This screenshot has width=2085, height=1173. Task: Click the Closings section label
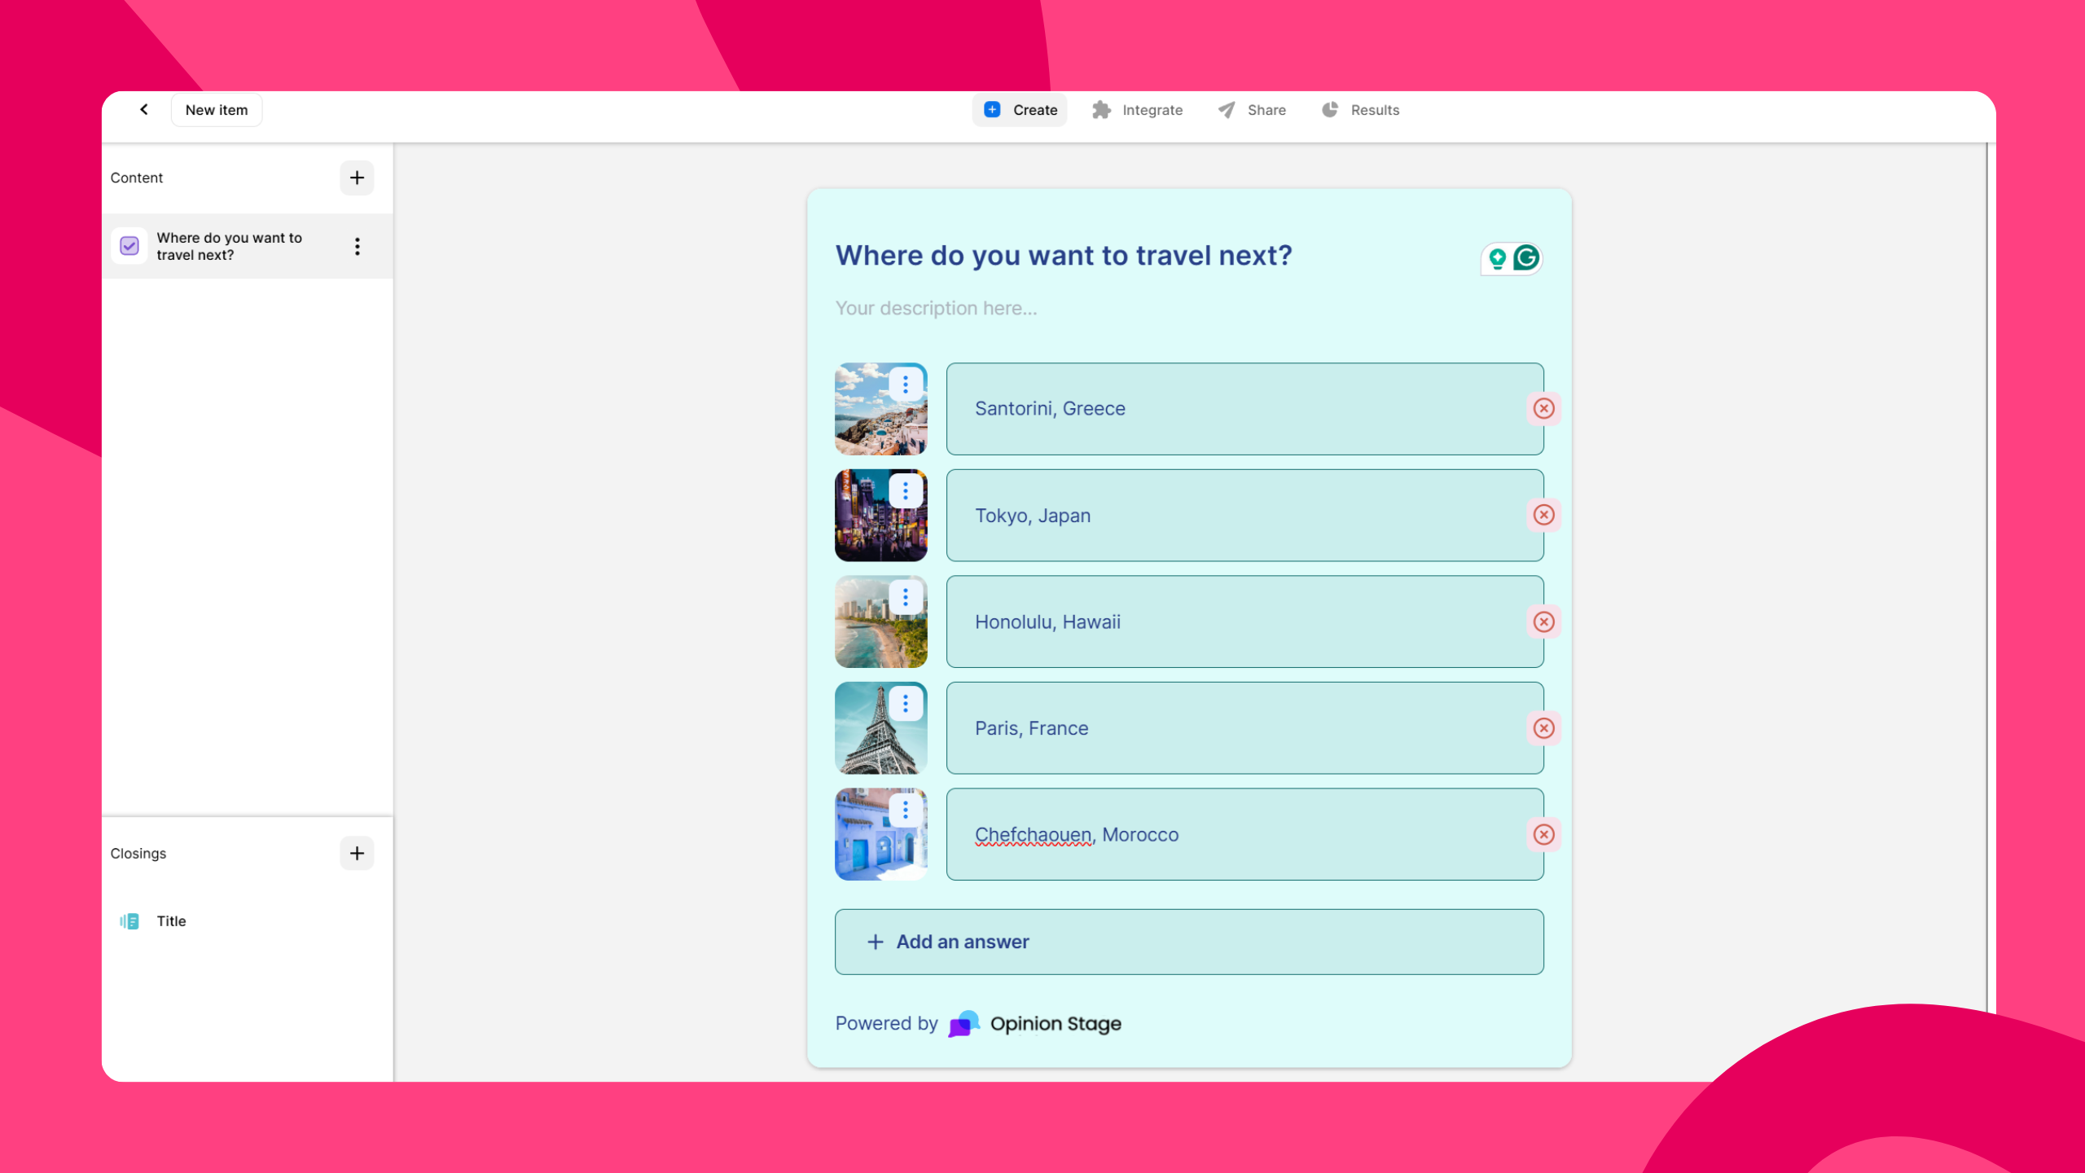click(138, 853)
